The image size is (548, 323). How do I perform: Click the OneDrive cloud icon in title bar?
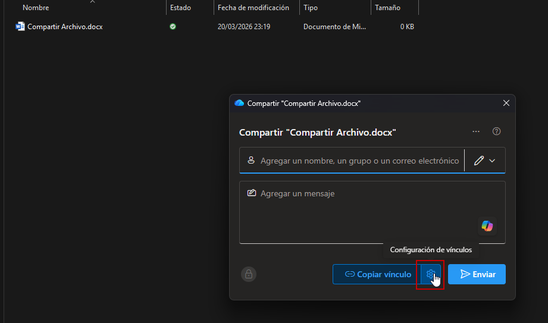pyautogui.click(x=239, y=103)
